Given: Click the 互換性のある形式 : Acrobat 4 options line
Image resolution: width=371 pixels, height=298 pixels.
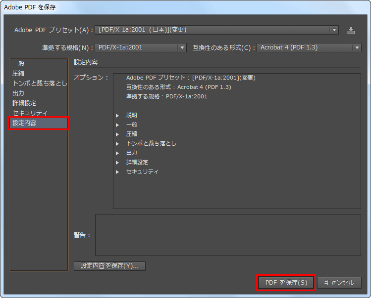Looking at the screenshot, I should pyautogui.click(x=179, y=87).
